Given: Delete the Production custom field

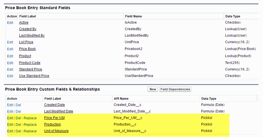Looking at the screenshot, I should click(19, 125).
